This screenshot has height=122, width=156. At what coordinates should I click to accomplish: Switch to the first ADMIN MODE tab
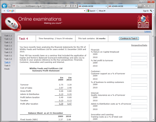(93, 6)
